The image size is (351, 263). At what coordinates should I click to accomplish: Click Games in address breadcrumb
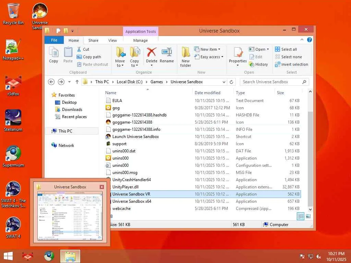(x=156, y=82)
